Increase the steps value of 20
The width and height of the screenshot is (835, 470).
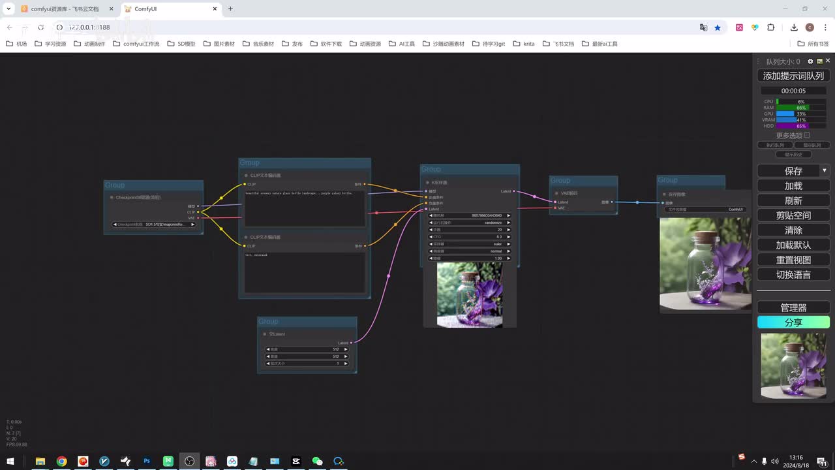pyautogui.click(x=508, y=230)
